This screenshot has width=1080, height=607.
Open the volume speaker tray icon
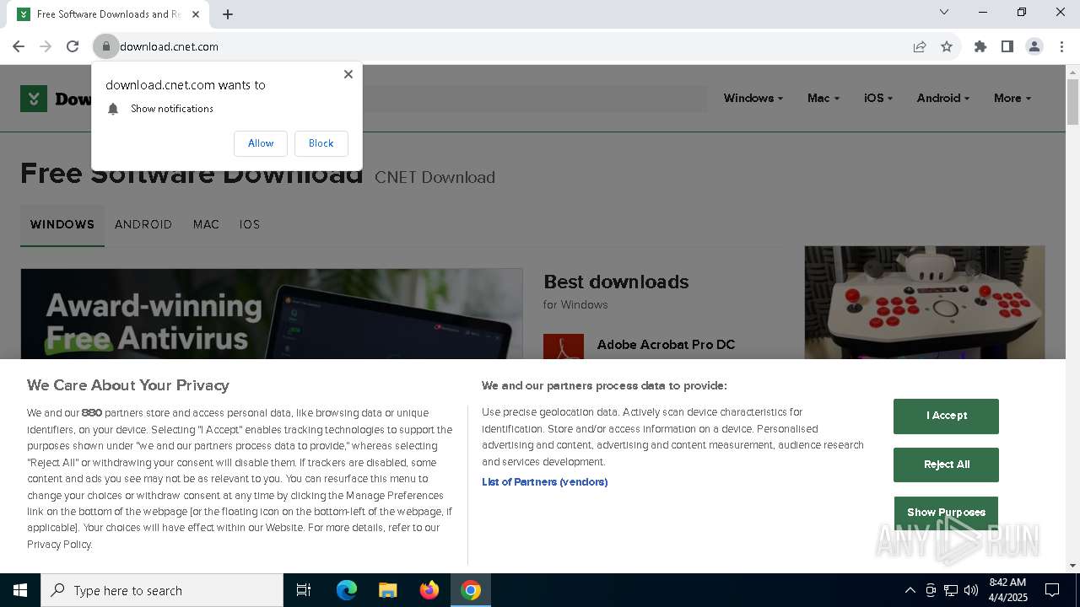click(x=970, y=590)
